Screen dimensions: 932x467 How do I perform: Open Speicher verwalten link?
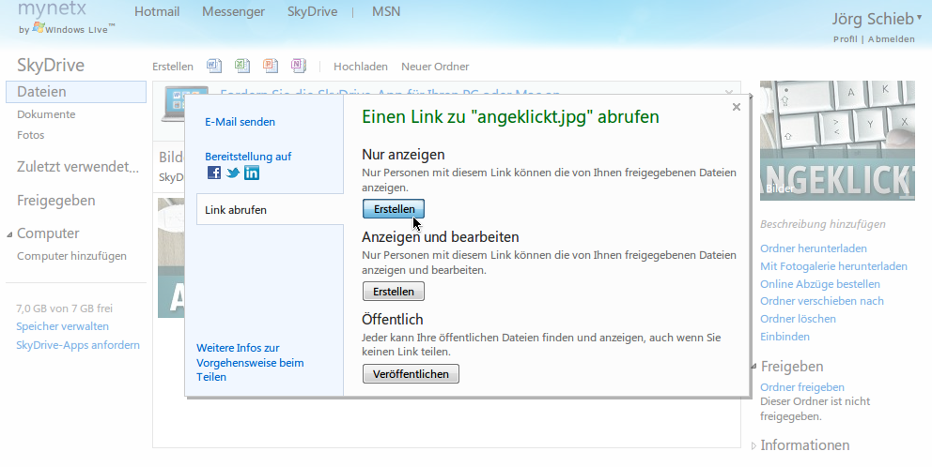pos(62,326)
